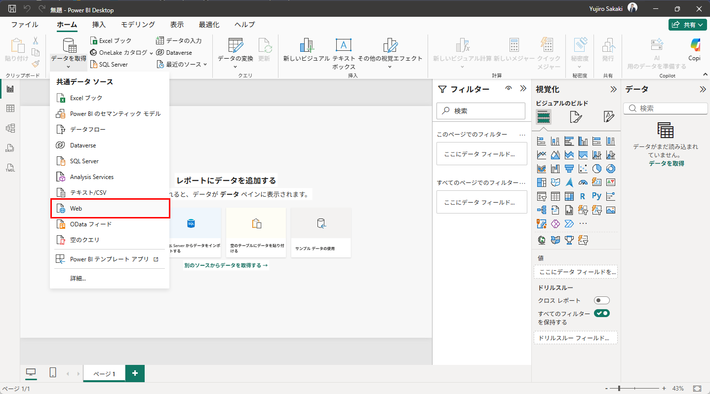Collapse the ribbon with the chevron
The width and height of the screenshot is (710, 394).
coord(705,74)
